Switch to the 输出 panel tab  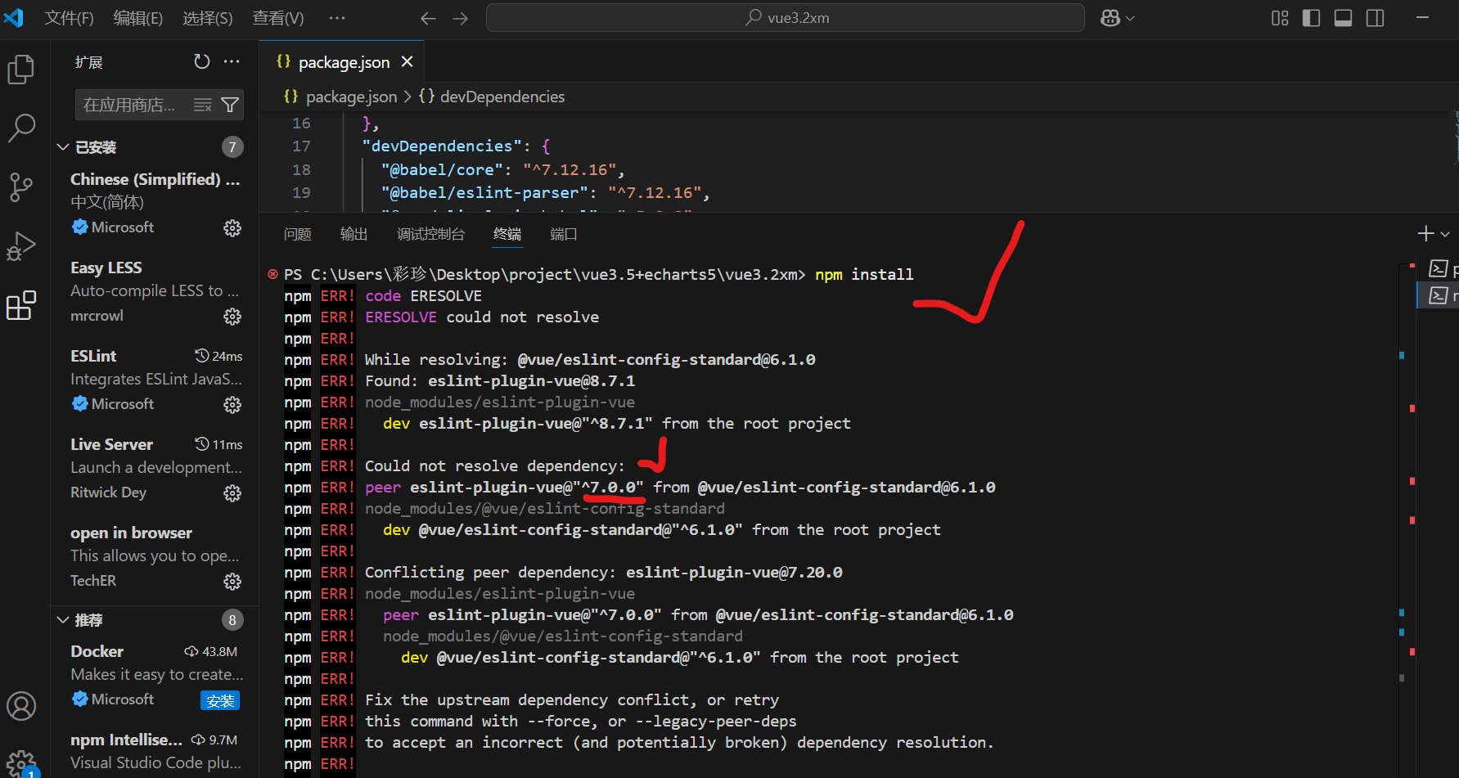click(353, 233)
